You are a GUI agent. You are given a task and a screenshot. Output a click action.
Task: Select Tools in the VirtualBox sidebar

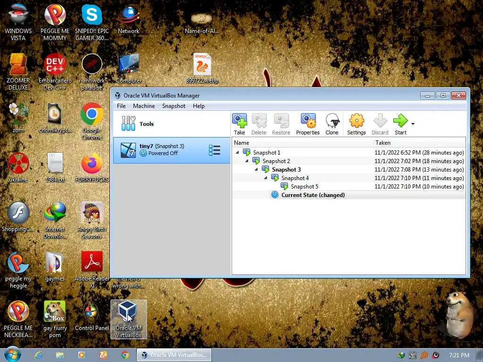(x=172, y=124)
